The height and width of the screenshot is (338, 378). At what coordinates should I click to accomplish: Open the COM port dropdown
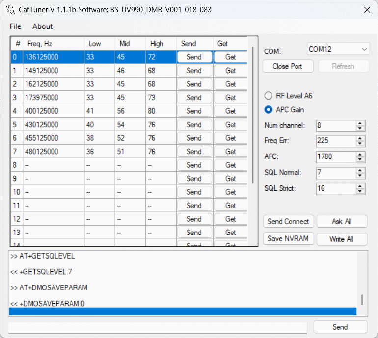click(338, 50)
